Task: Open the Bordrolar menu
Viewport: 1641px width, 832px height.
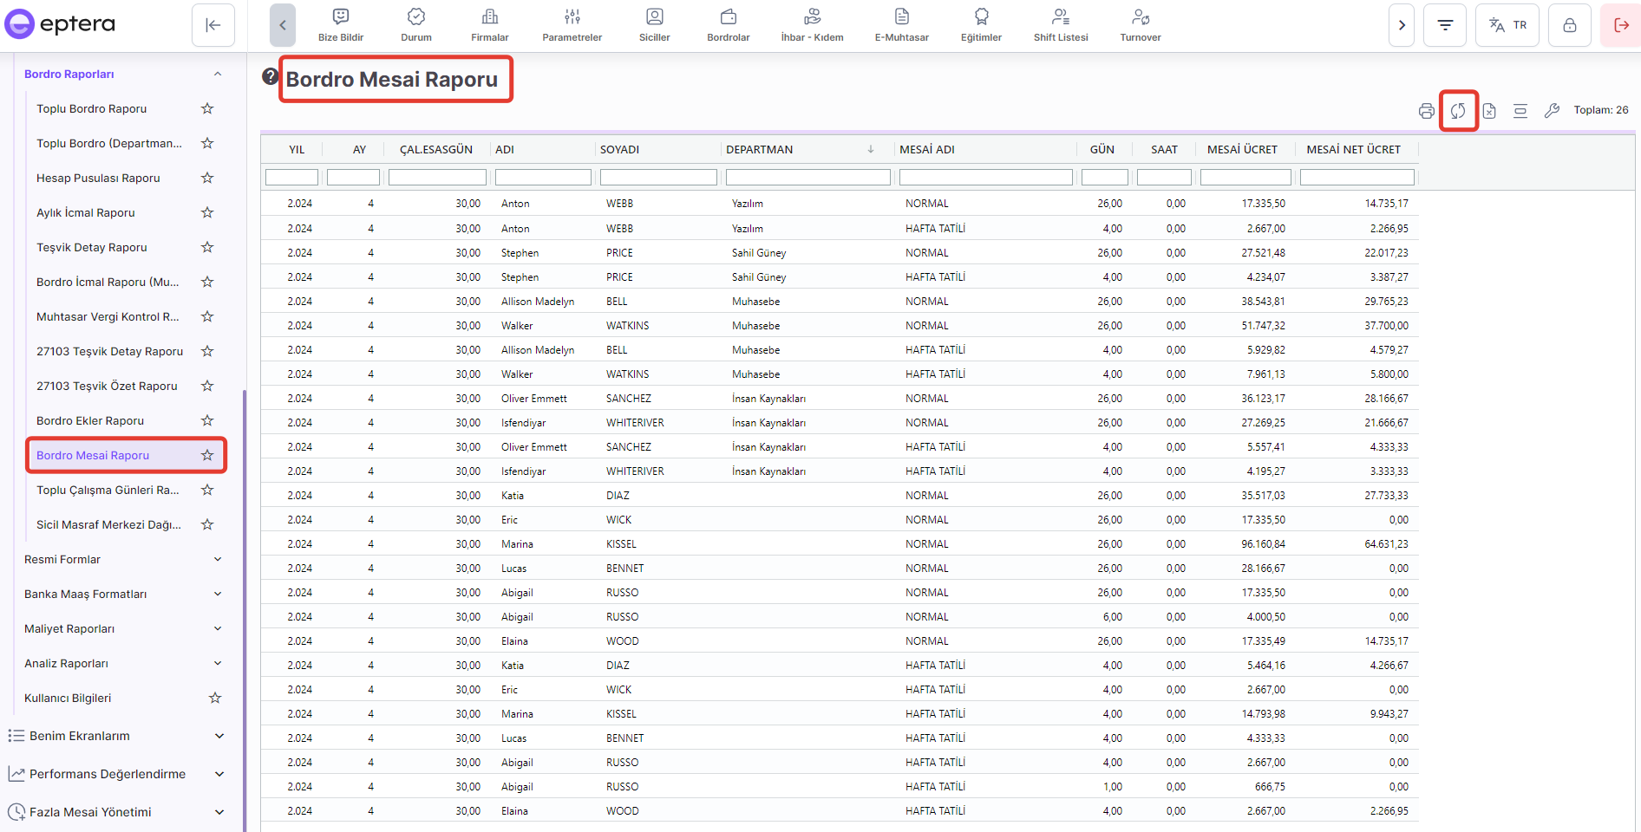Action: point(728,25)
